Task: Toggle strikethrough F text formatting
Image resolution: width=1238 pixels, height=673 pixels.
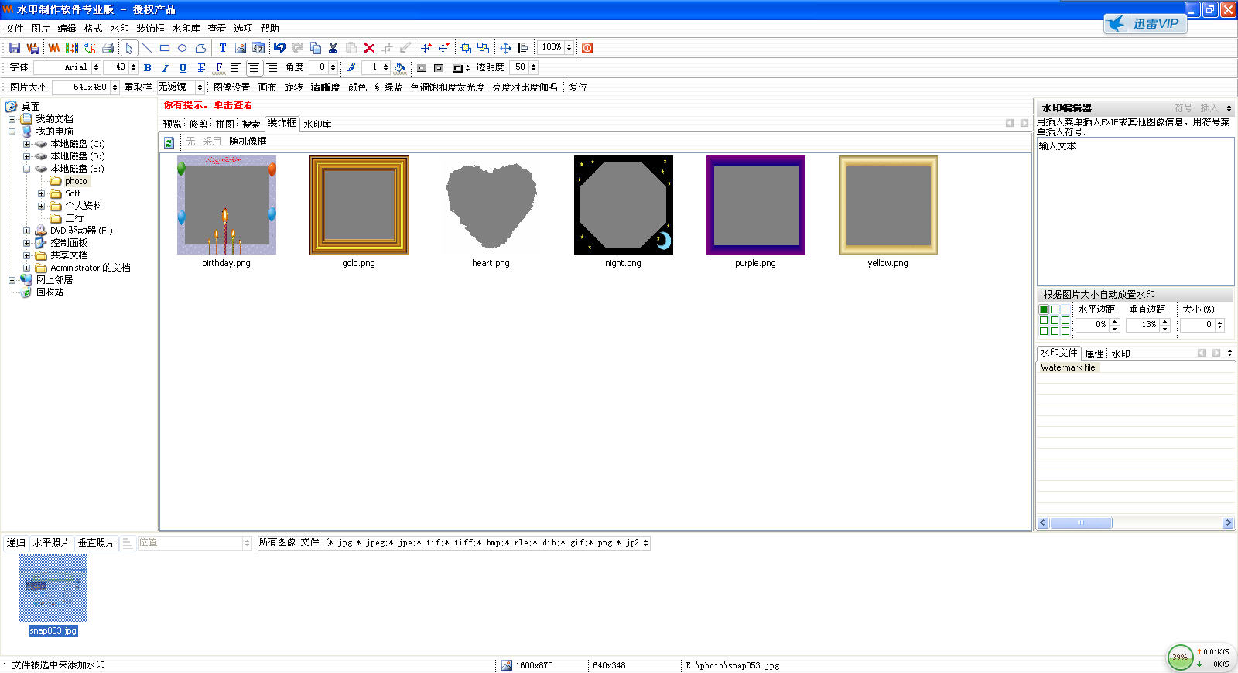Action: click(x=201, y=67)
